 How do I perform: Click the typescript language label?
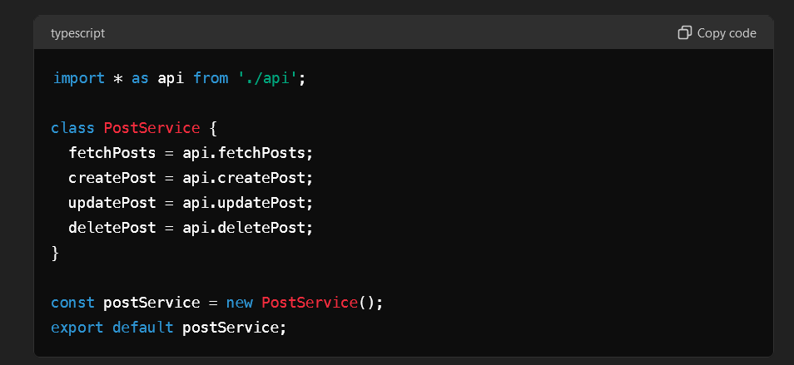78,33
